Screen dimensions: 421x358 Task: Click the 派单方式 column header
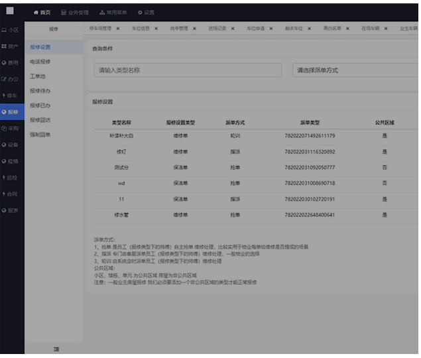click(x=235, y=123)
